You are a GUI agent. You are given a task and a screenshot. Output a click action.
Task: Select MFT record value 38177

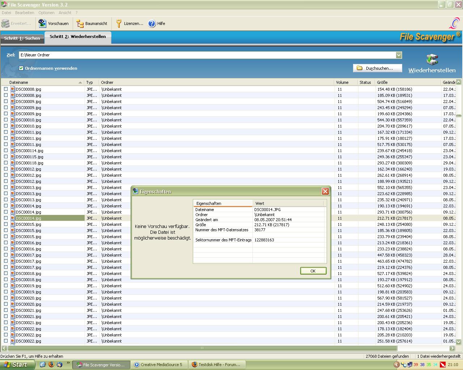coord(260,230)
